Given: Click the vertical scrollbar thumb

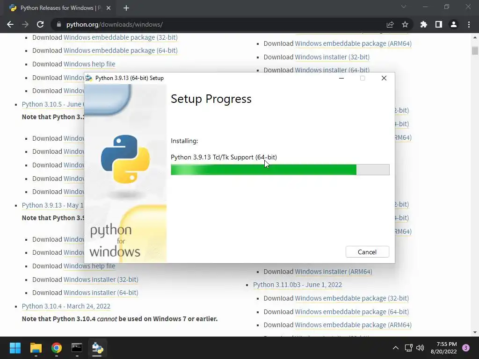Looking at the screenshot, I should point(475,50).
